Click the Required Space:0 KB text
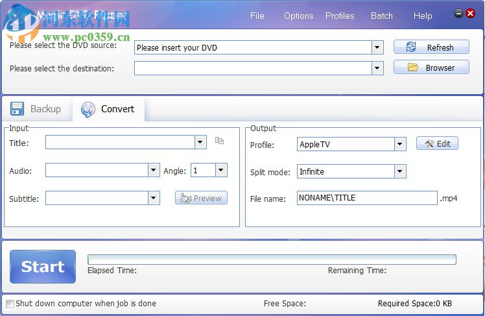 414,304
